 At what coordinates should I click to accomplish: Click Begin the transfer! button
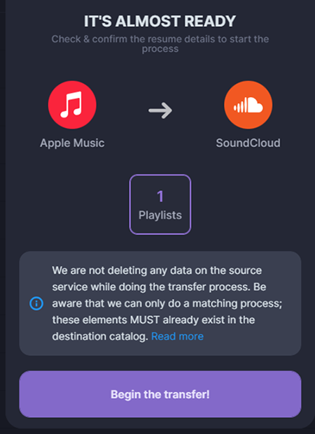pos(160,394)
